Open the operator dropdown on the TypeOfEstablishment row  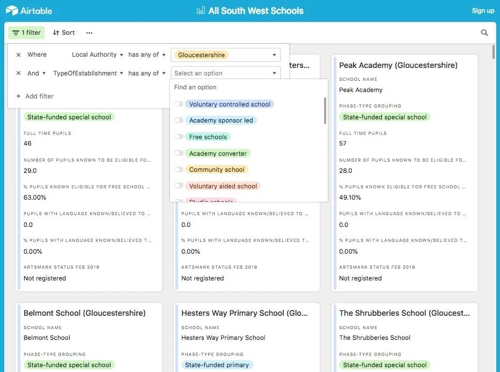146,73
